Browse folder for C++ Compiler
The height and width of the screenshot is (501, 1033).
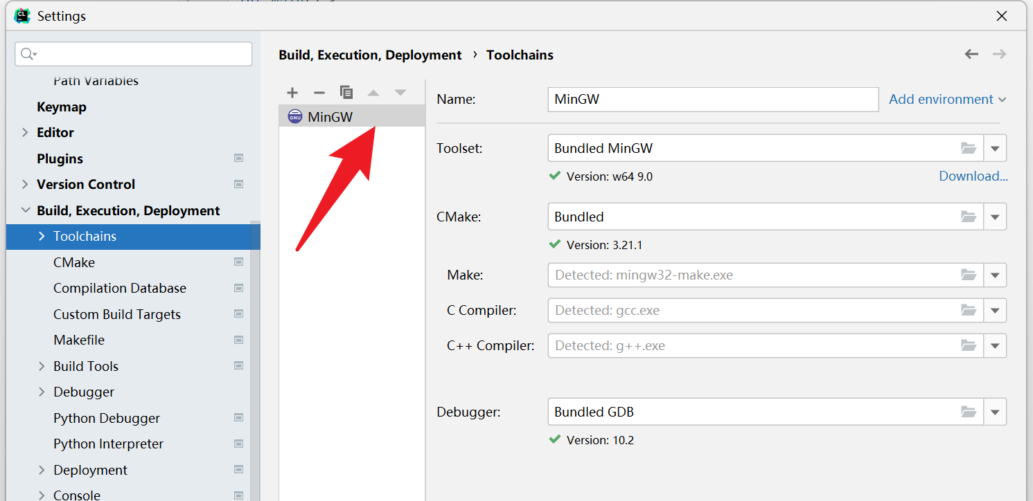[x=969, y=345]
